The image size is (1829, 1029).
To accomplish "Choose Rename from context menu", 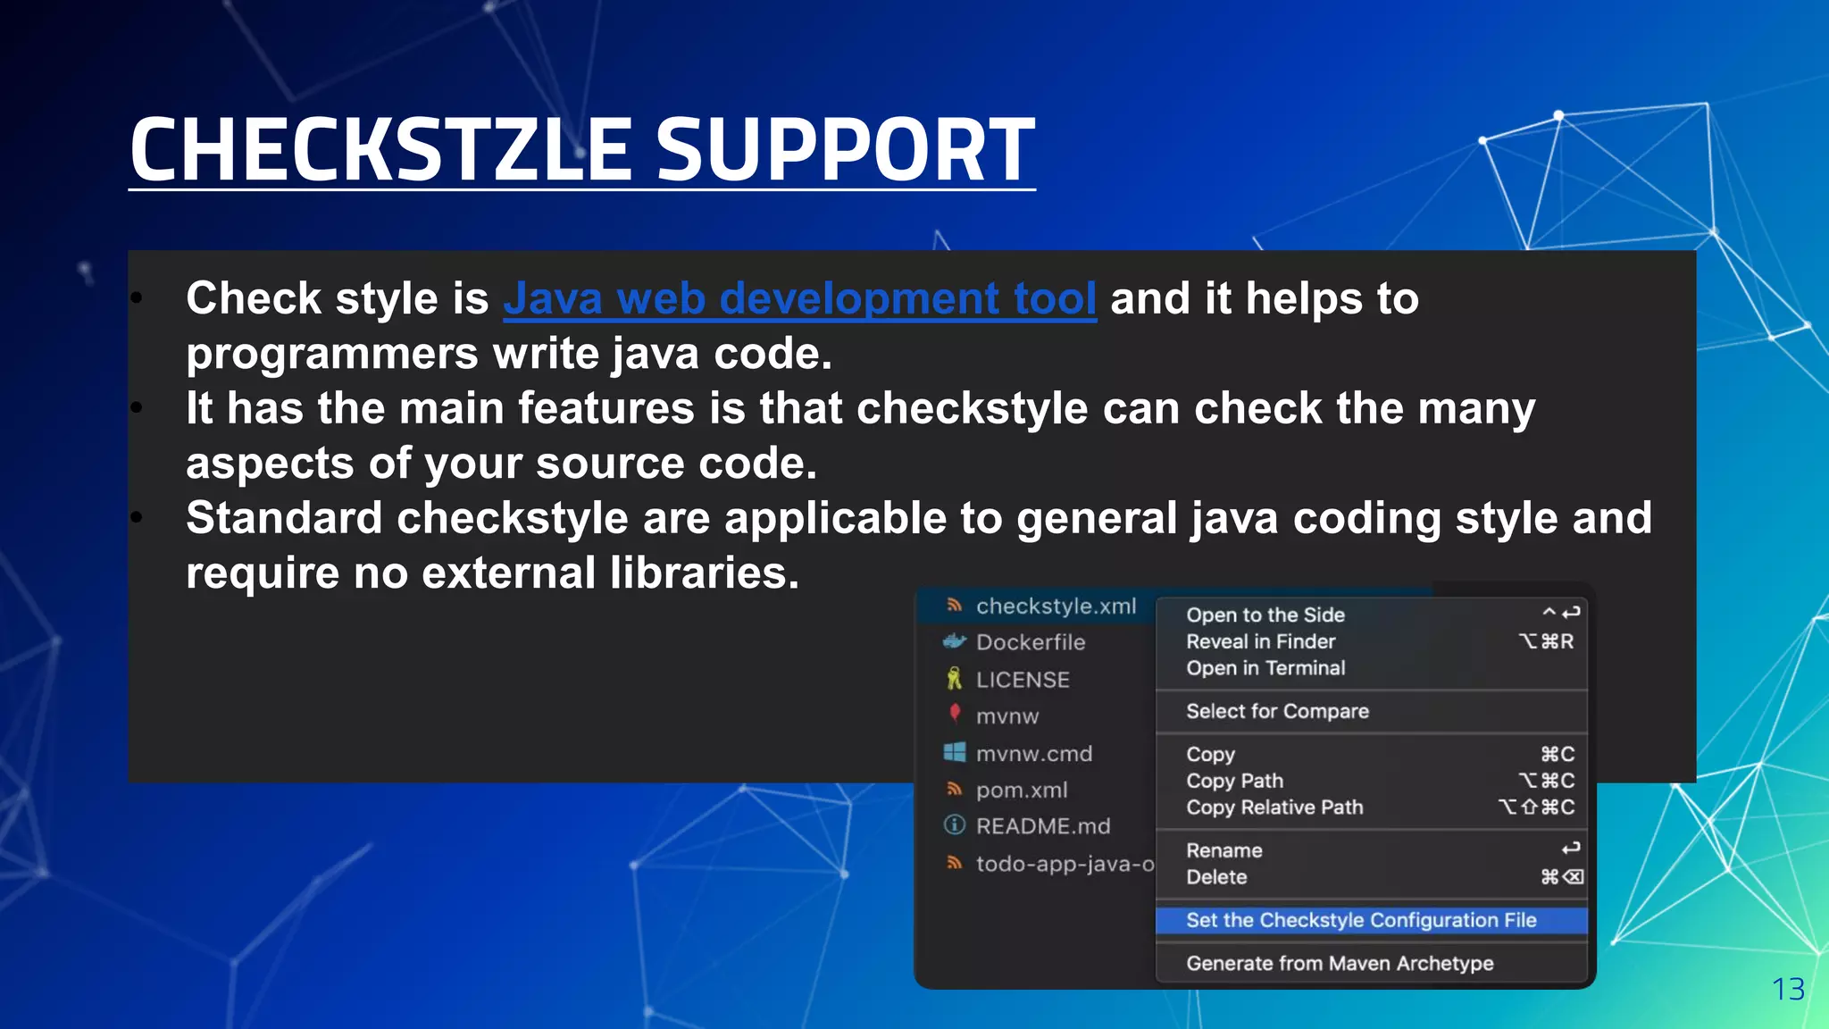I will pyautogui.click(x=1371, y=850).
